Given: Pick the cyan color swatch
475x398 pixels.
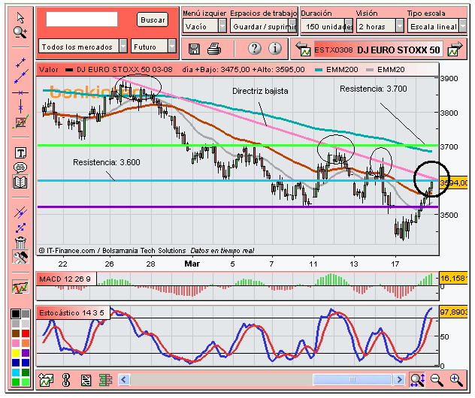Looking at the screenshot, I should tap(16, 372).
